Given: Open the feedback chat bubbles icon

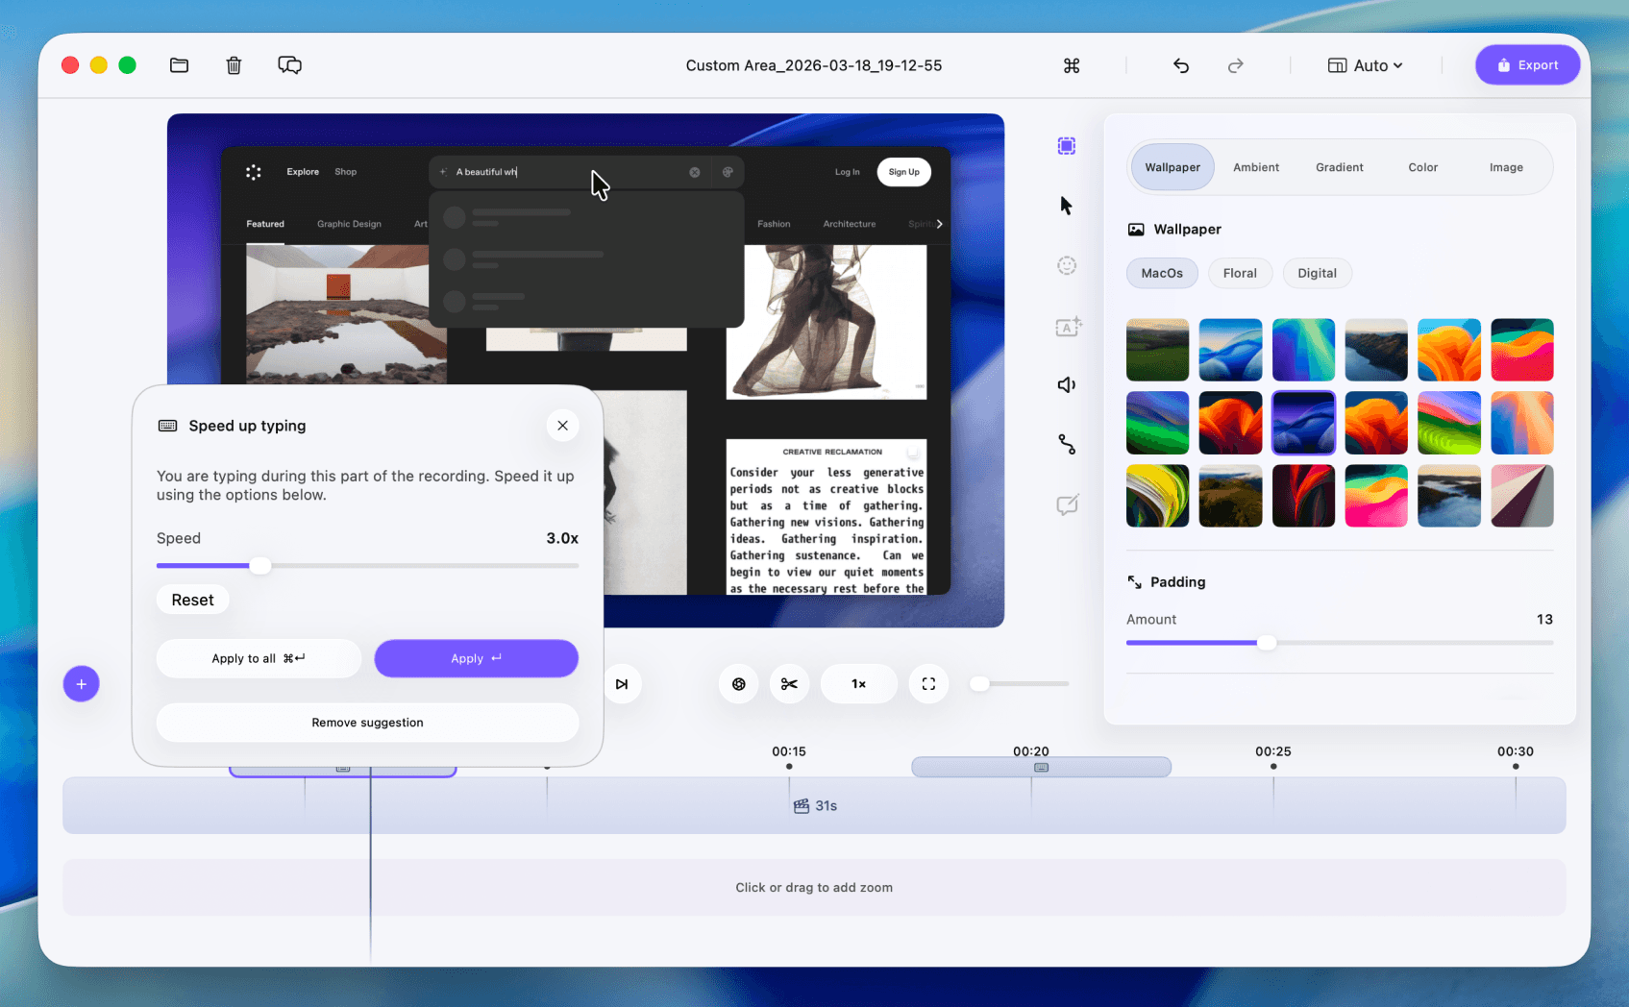Looking at the screenshot, I should tap(289, 65).
